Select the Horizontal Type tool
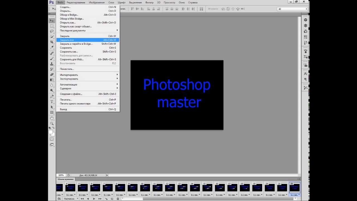This screenshot has width=357, height=201. (52, 102)
